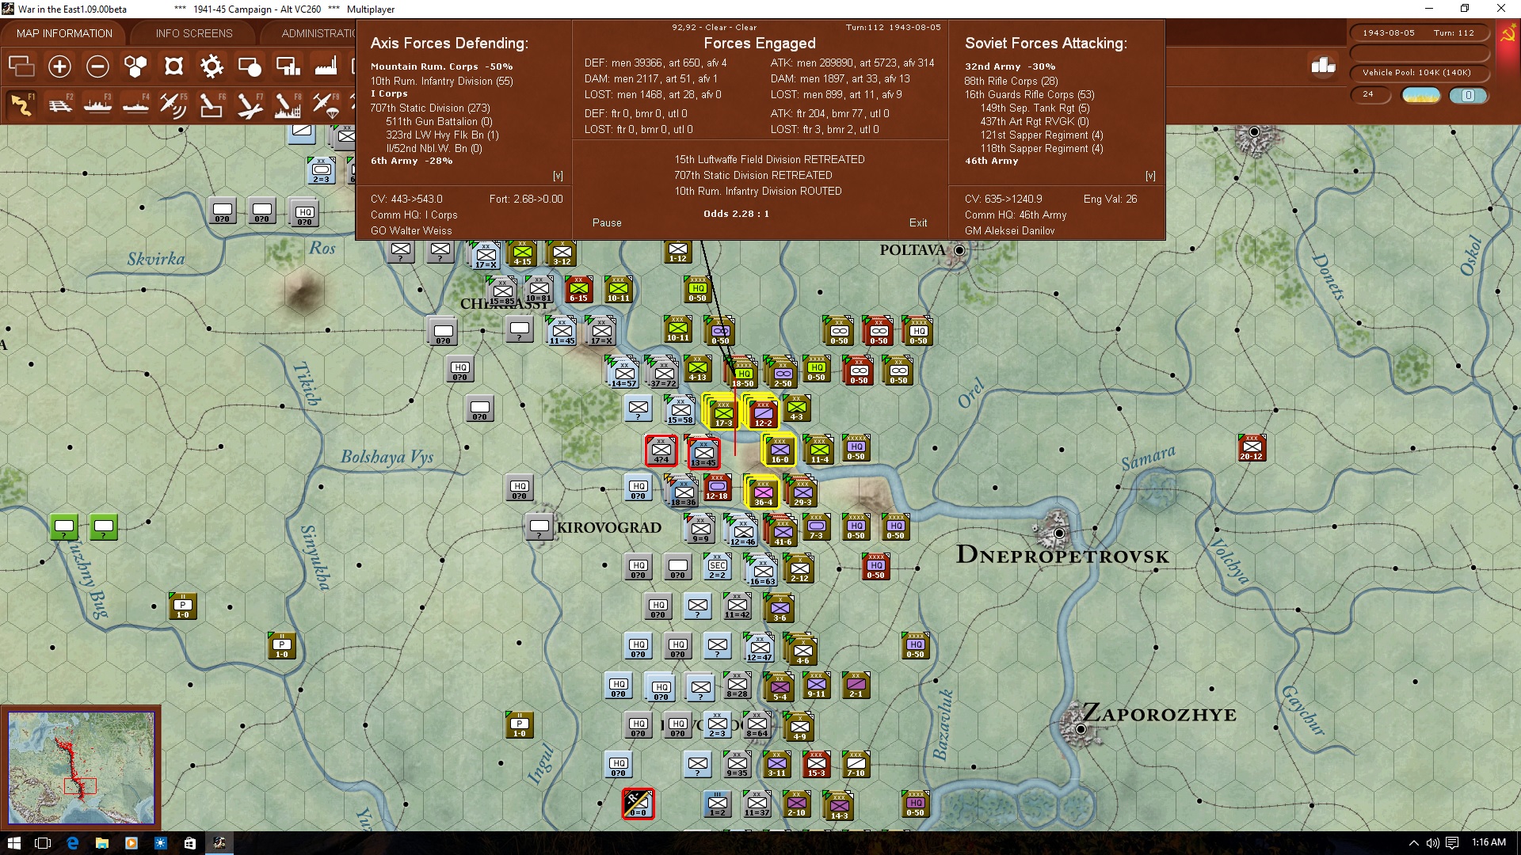Click 10th Rum. Infantry Division in Axis list
1521x855 pixels.
442,81
